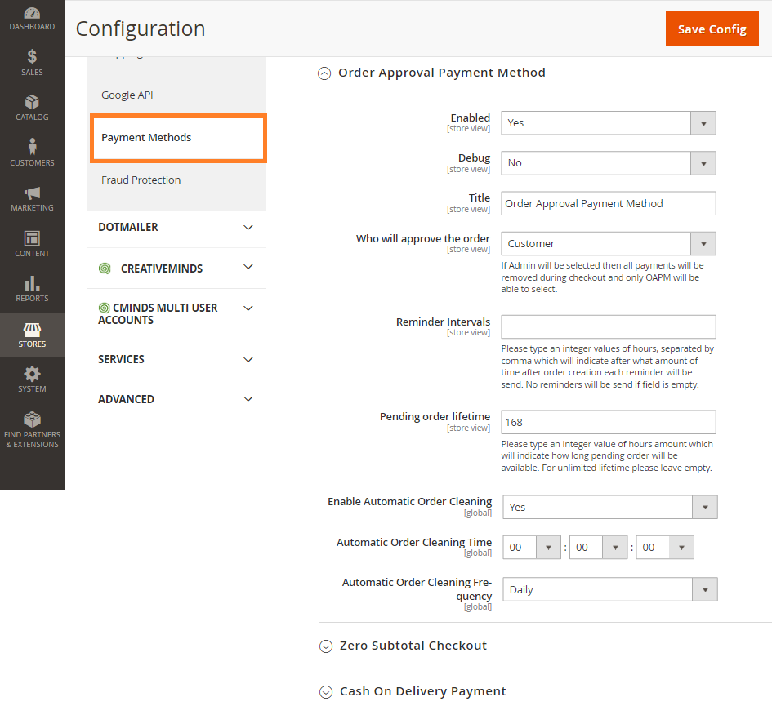The height and width of the screenshot is (719, 772).
Task: Open the Dashboard icon in sidebar
Action: (32, 13)
